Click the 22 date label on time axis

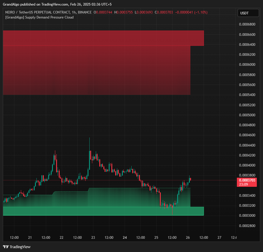click(61, 238)
